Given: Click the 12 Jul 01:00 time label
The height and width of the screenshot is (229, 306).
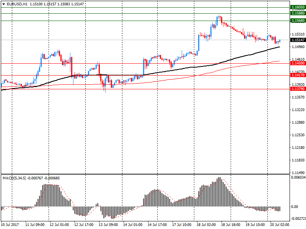Looking at the screenshot, I should click(x=59, y=225).
